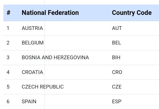This screenshot has height=109, width=159.
Task: Select the SPAIN federation cell
Action: point(29,102)
